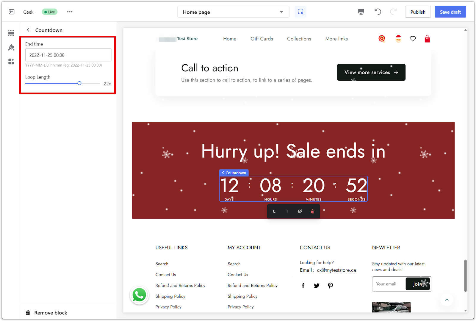The height and width of the screenshot is (321, 476).
Task: Switch to desktop preview device icon
Action: coord(361,12)
